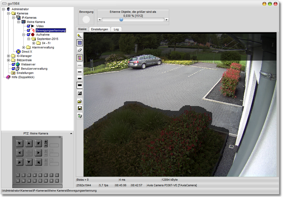The image size is (283, 198).
Task: Toggle the Webserver checkbox
Action: [13, 64]
